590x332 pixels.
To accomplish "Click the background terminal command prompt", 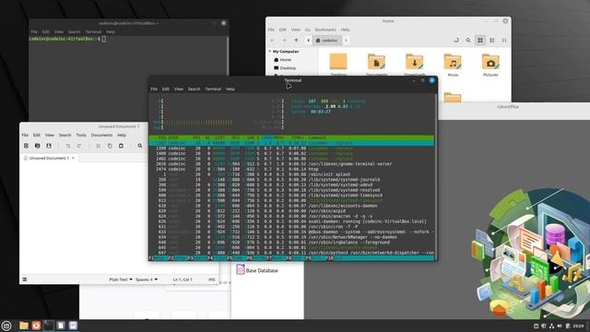I will pos(67,39).
